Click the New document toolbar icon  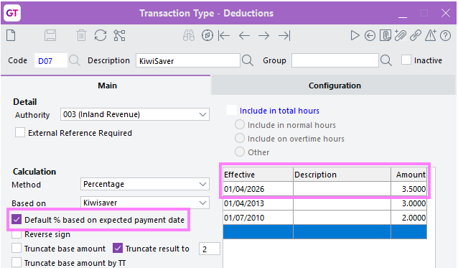click(11, 35)
